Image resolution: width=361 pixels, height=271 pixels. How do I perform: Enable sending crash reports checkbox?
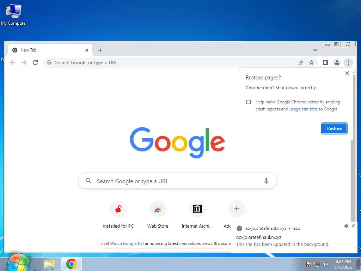point(249,102)
